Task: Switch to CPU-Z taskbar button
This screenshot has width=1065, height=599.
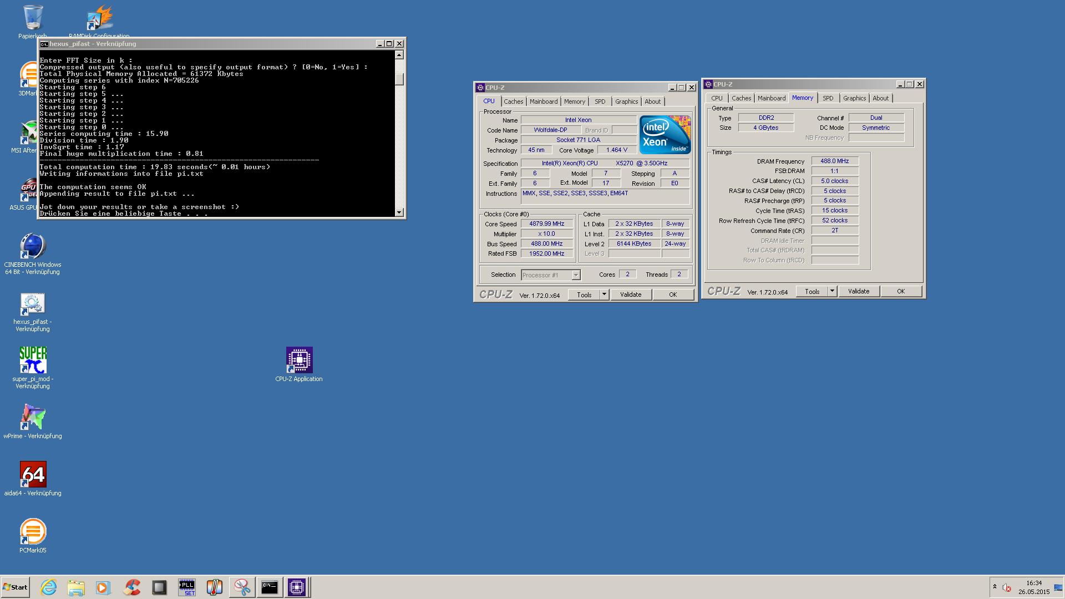Action: click(297, 587)
